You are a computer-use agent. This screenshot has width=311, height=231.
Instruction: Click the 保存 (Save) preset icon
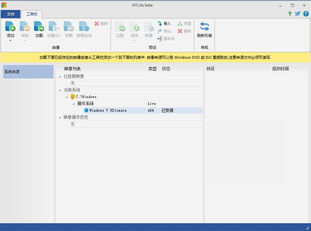[134, 26]
